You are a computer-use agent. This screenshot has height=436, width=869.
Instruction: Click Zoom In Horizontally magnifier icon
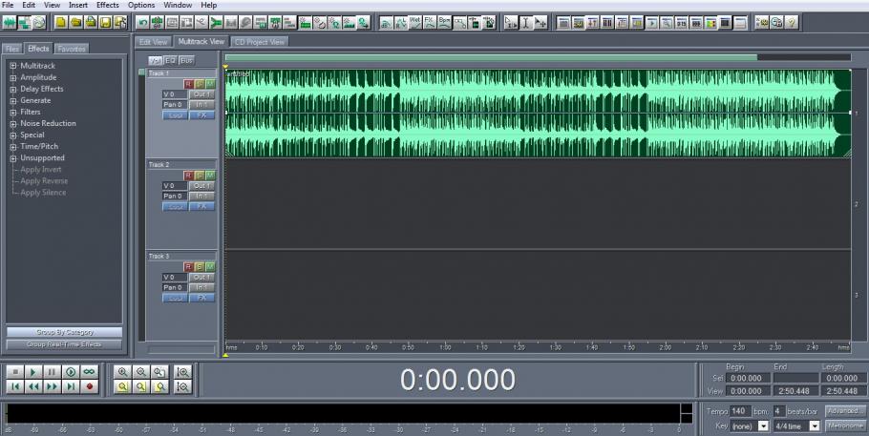pos(123,371)
